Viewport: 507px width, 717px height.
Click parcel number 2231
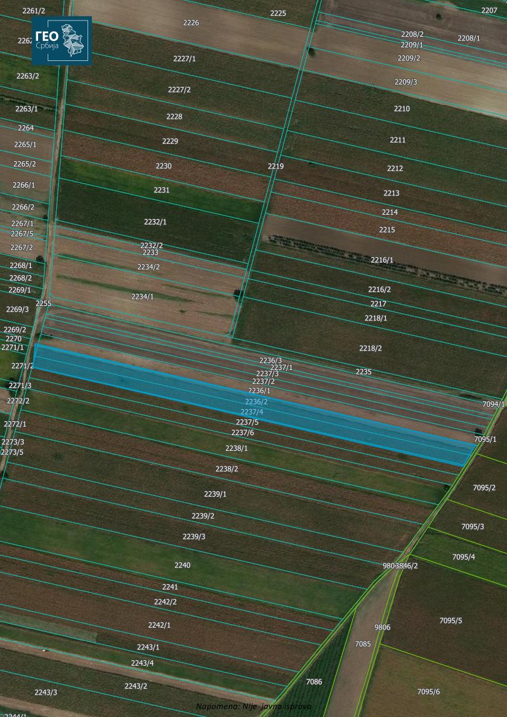pos(161,190)
